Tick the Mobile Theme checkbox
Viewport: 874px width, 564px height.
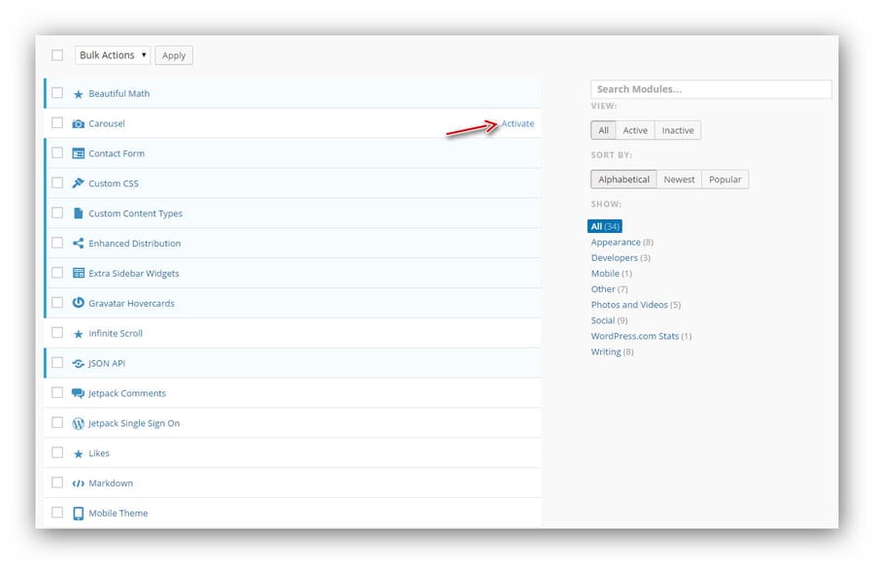57,513
